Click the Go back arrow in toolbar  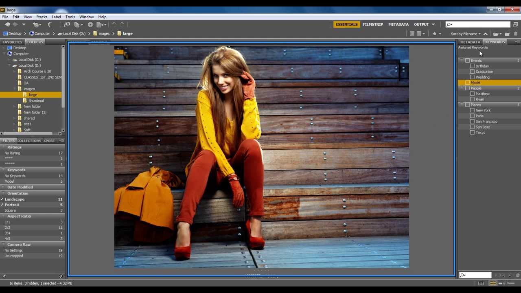click(7, 24)
